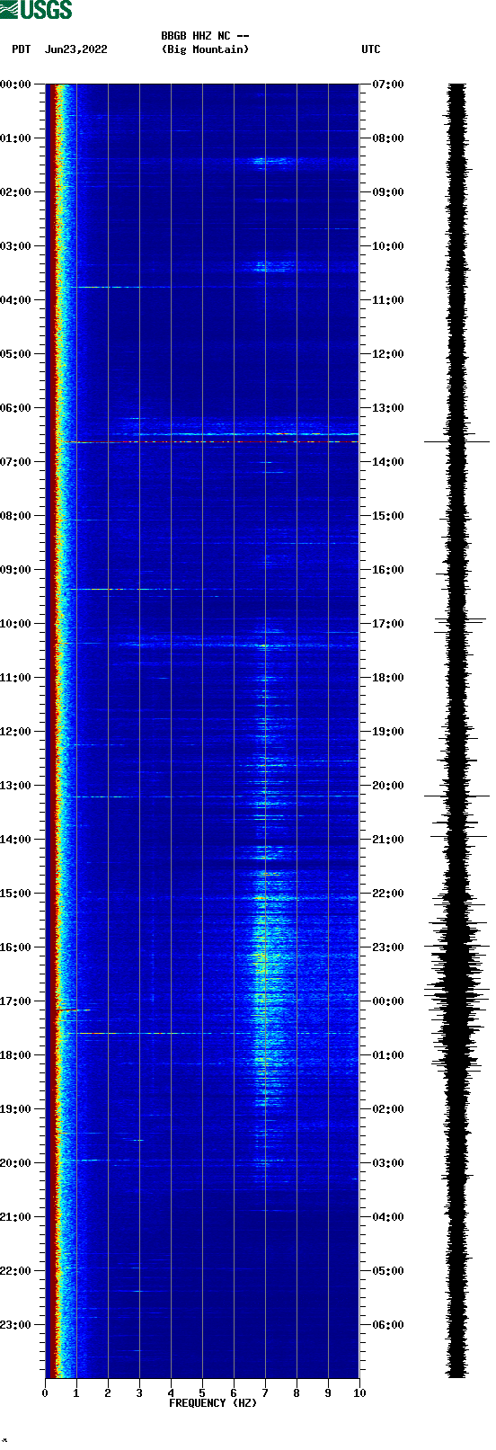Click the 09:00 UTC time label

[x=388, y=192]
